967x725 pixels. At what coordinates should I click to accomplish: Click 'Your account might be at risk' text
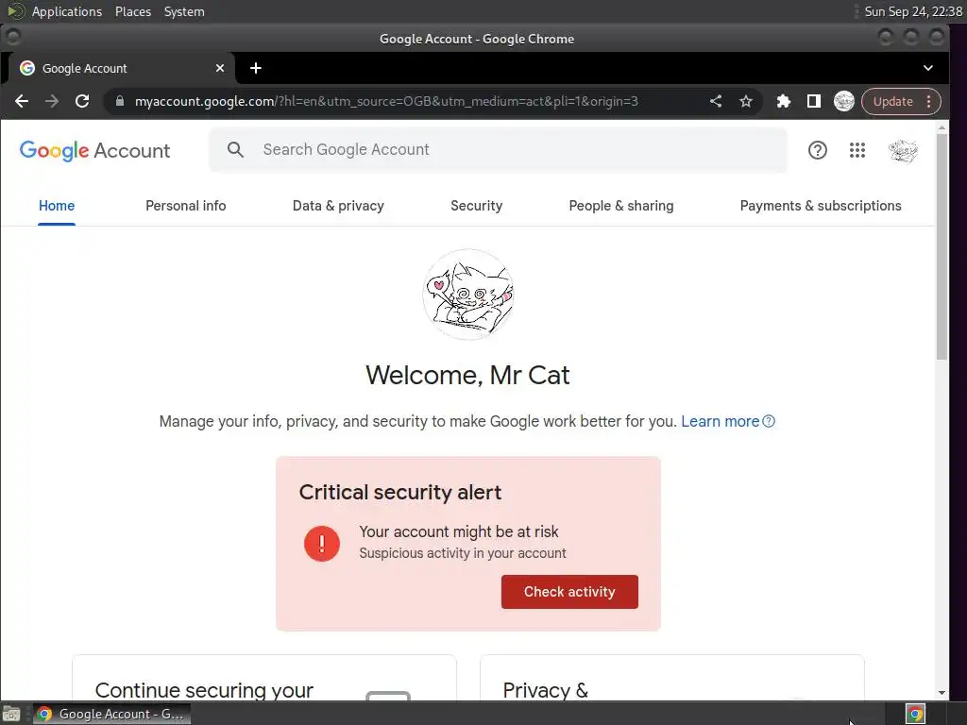coord(459,531)
